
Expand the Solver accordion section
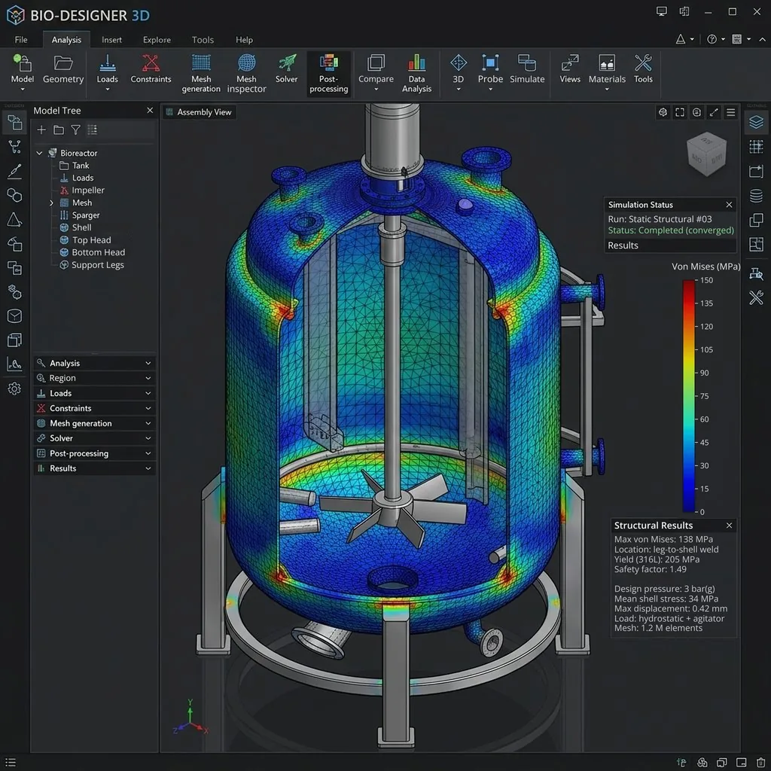[x=94, y=438]
